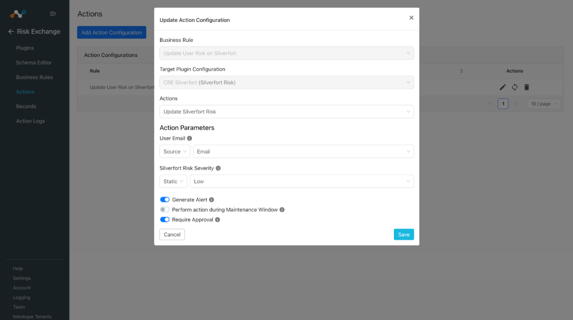Open Plugins in the sidebar
This screenshot has height=320, width=573.
click(x=25, y=48)
